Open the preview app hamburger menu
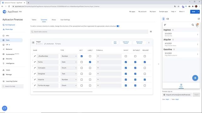Viewport: 202px width, 113px height. 165,25
